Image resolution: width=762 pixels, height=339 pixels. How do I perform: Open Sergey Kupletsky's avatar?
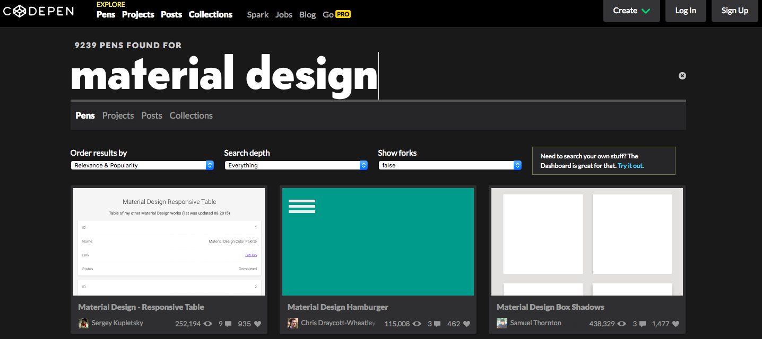click(83, 323)
